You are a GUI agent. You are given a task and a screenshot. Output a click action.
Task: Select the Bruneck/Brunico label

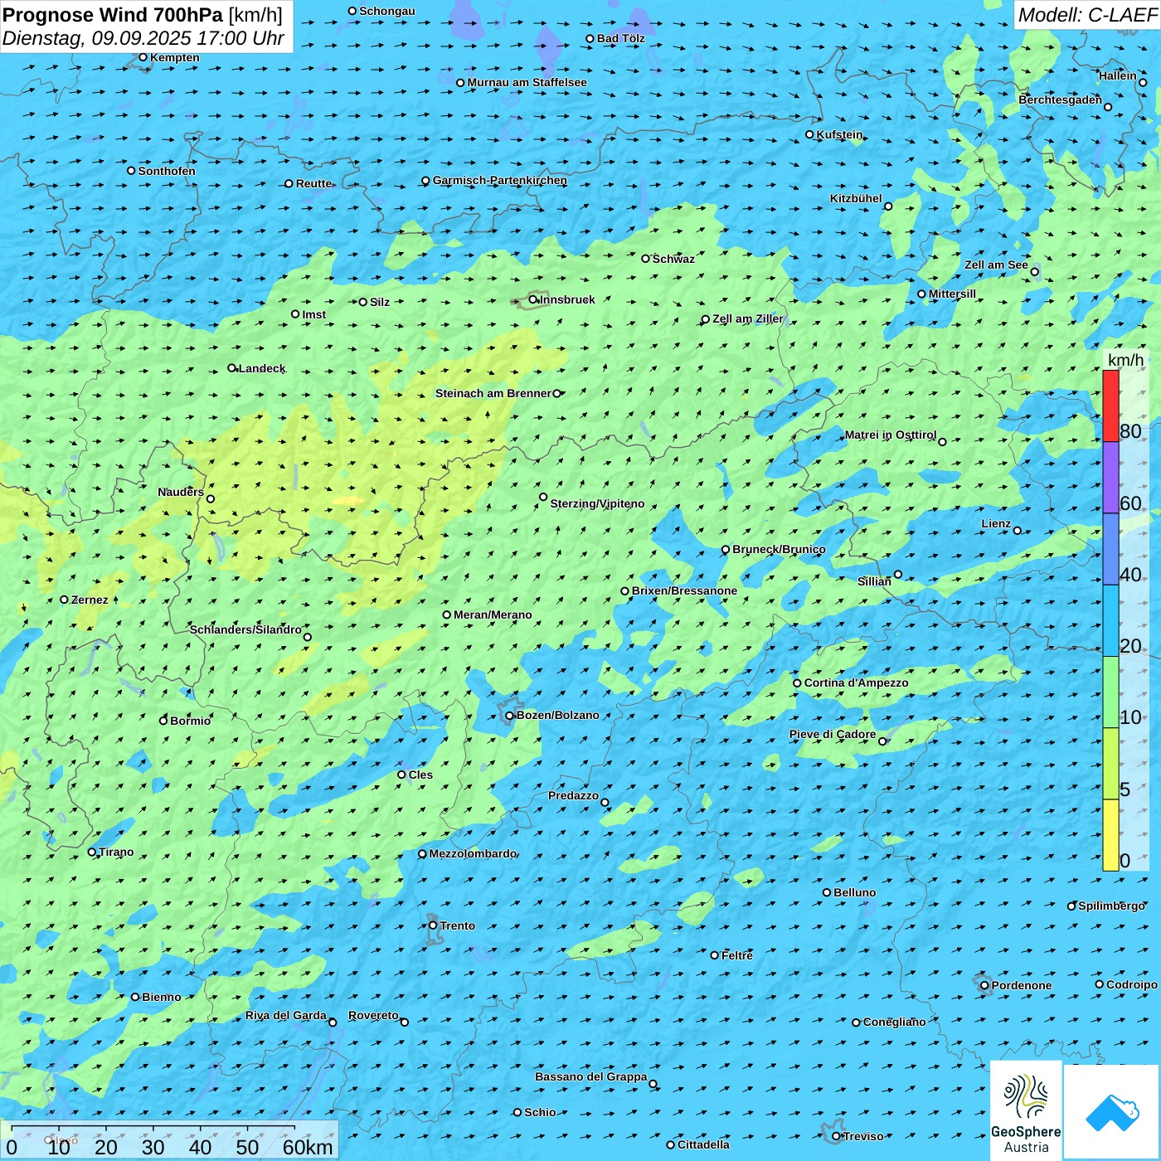[x=779, y=549]
